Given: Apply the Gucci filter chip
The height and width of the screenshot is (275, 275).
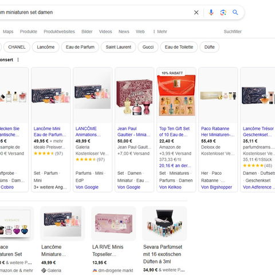Looking at the screenshot, I should (148, 47).
